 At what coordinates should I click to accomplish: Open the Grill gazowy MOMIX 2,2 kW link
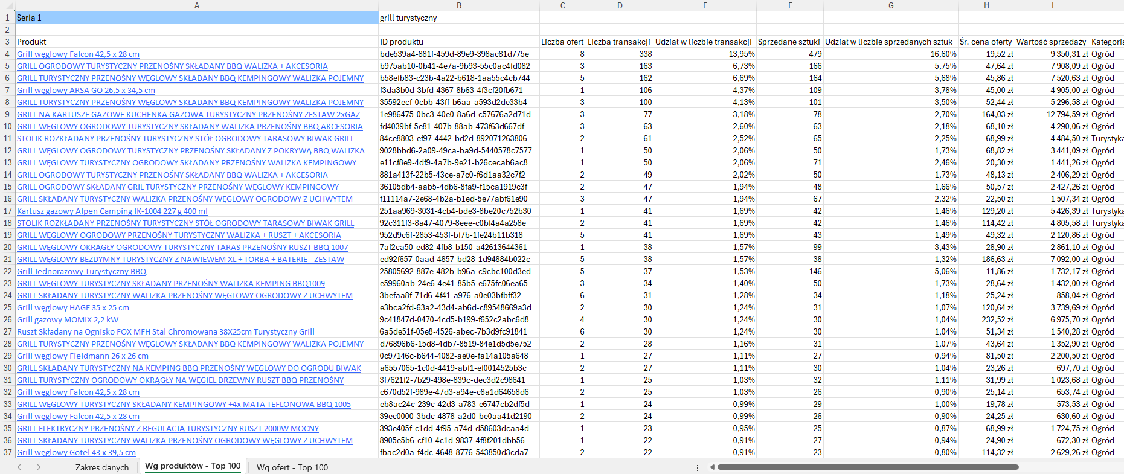(x=68, y=319)
